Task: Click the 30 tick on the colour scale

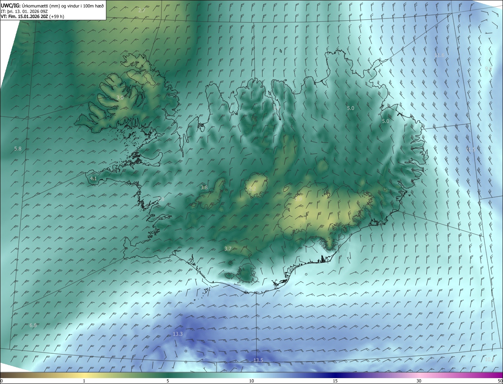Action: (x=419, y=381)
